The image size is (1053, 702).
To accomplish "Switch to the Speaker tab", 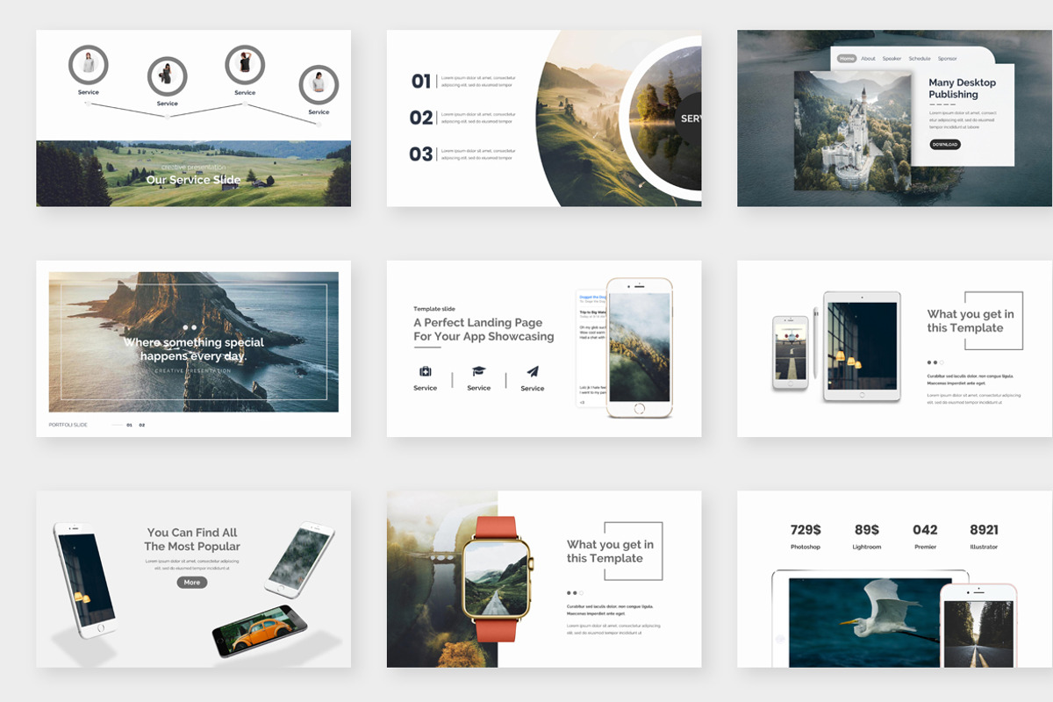I will 892,59.
